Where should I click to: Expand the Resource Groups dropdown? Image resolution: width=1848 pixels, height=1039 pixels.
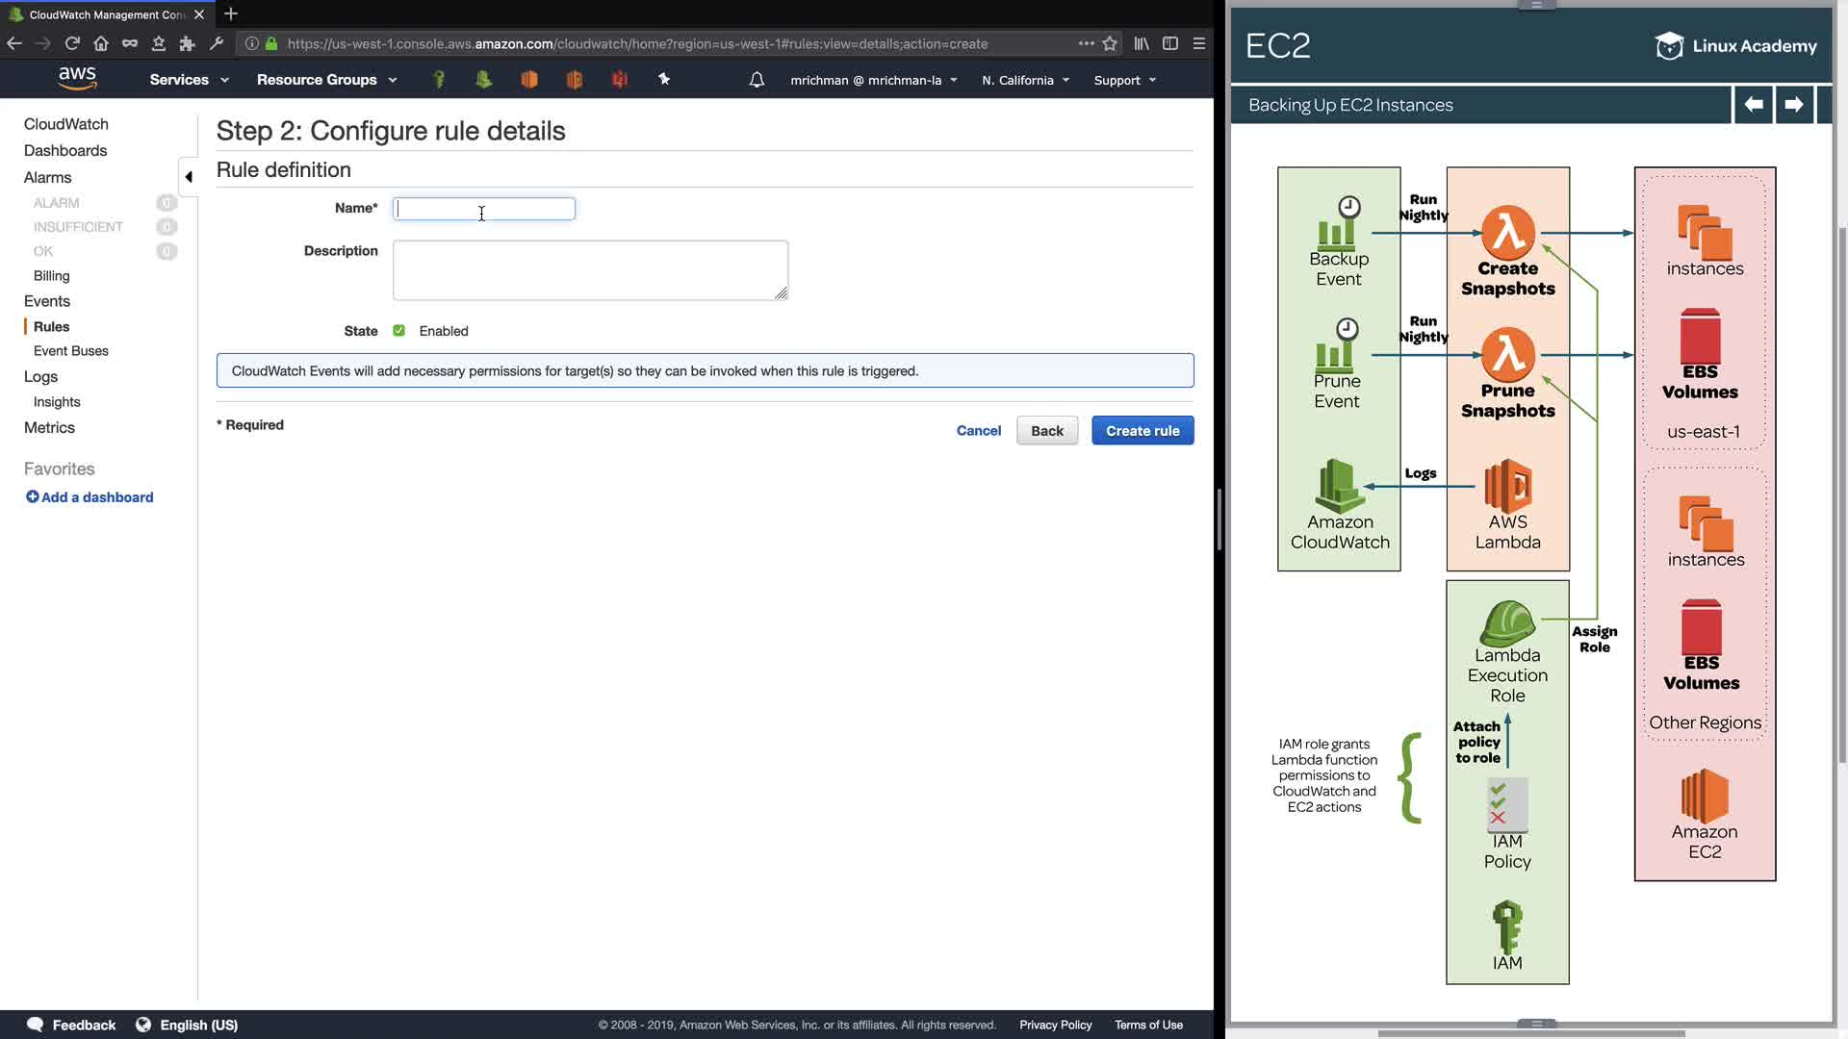pos(326,80)
